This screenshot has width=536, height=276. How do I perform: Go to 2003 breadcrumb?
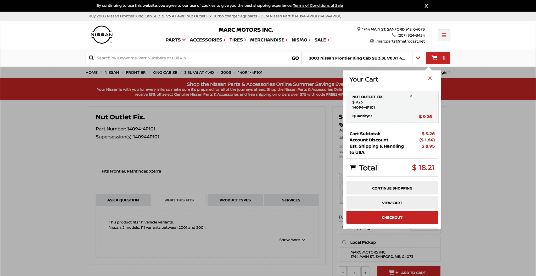pos(226,72)
